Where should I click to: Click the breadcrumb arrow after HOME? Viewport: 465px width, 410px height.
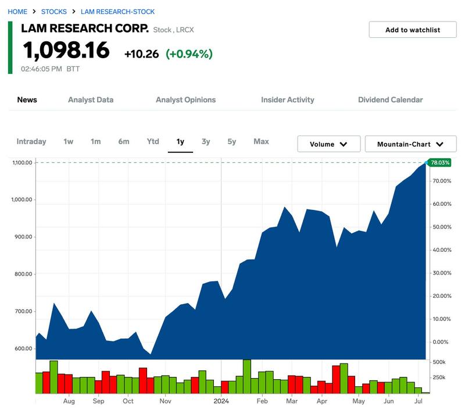point(34,11)
